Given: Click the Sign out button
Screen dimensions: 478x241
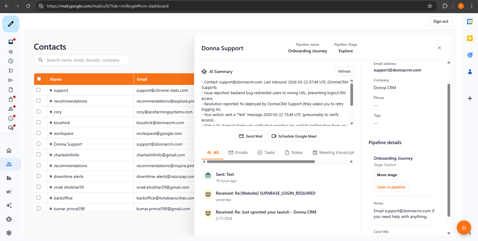Looking at the screenshot, I should (441, 22).
